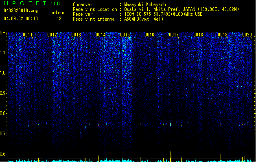Click the 0011 time marker
256x162 pixels.
click(28, 35)
